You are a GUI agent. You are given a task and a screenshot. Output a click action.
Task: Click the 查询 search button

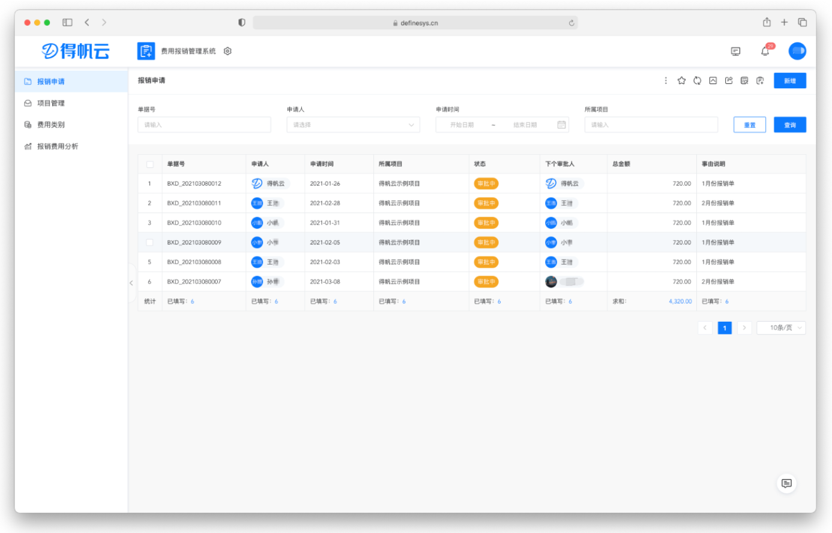coord(790,125)
